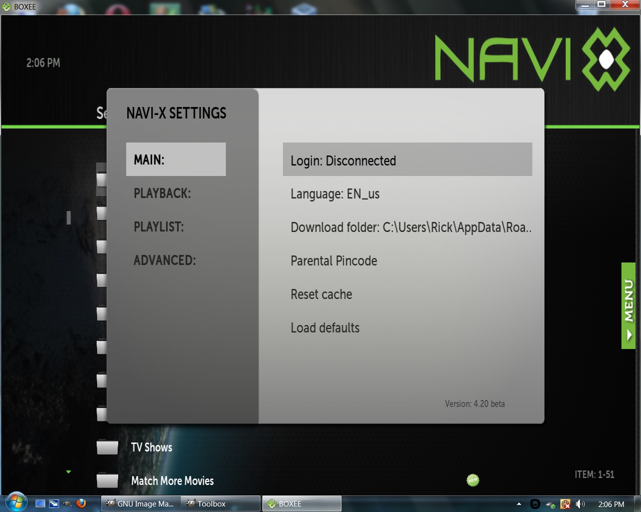Click the folder icon beside Match More Movies
Image resolution: width=641 pixels, height=512 pixels.
click(x=107, y=480)
